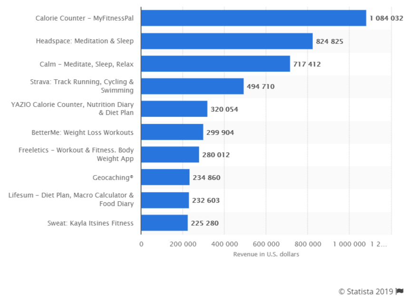Click the axis tick label 1 000 000

click(349, 244)
